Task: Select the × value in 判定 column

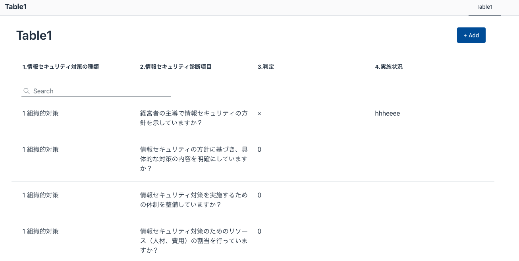Action: (x=259, y=114)
